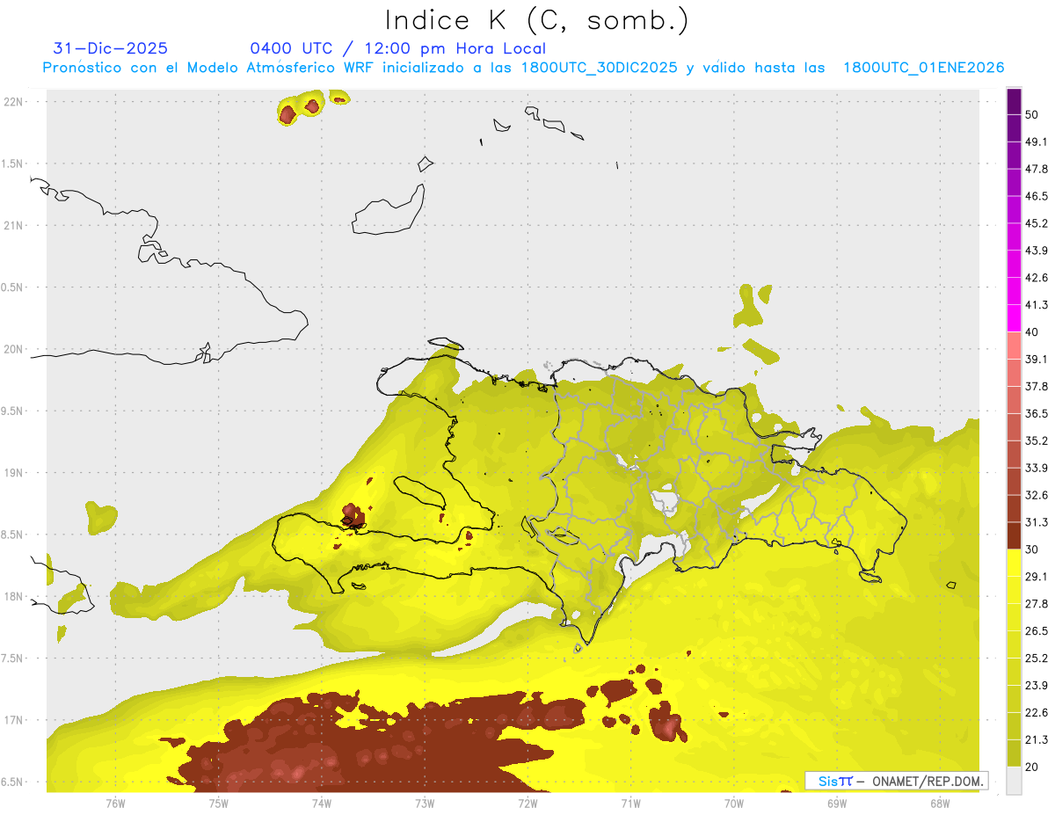Click the colorbar value "31.3"
Image resolution: width=1055 pixels, height=815 pixels.
click(x=1037, y=522)
